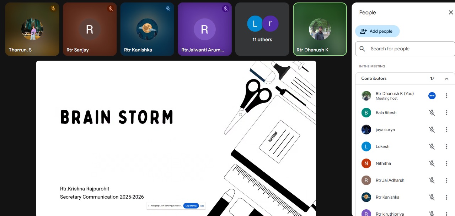Click Rtr Jai Adharsh's microphone icon
Viewport: 455px width, 216px height.
point(432,181)
